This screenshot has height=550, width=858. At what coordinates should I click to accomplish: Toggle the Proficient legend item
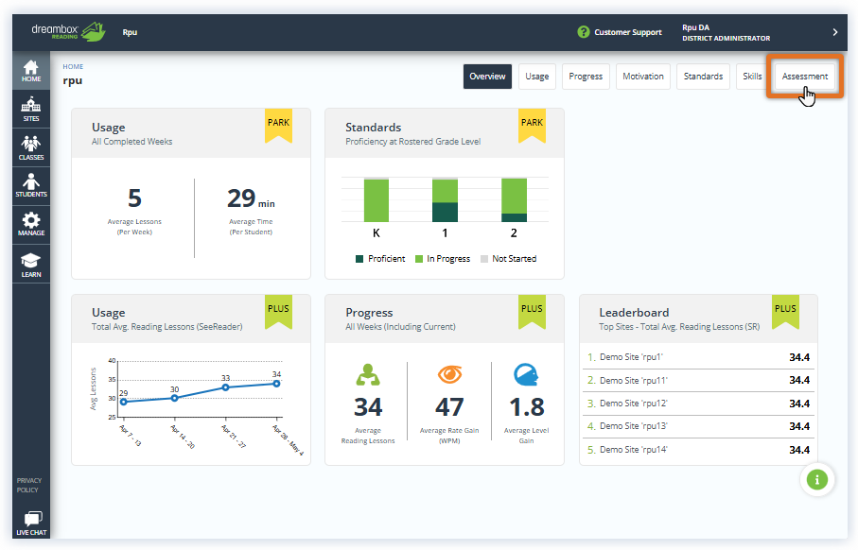pyautogui.click(x=381, y=258)
